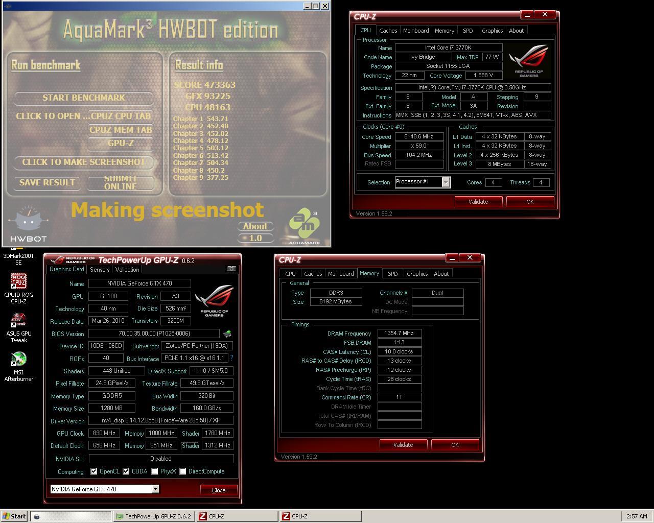
Task: Click START BENCHMARK in AquaMark
Action: [84, 98]
